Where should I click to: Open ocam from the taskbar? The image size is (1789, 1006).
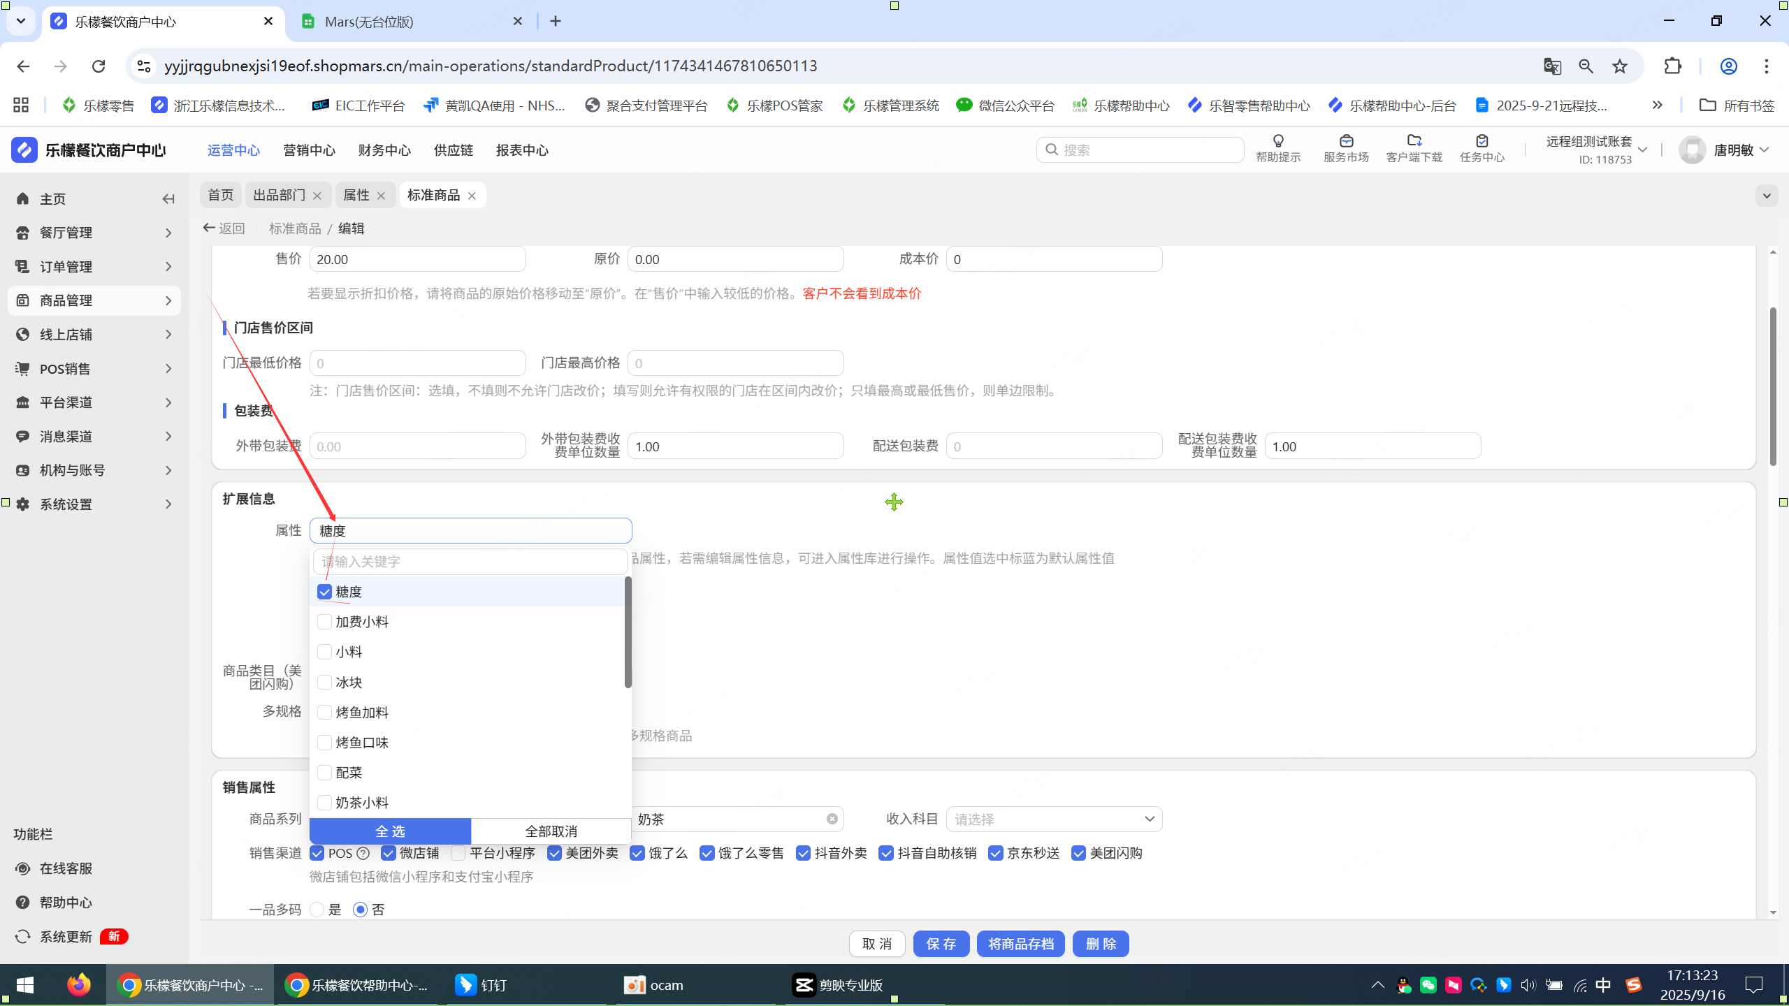[653, 985]
